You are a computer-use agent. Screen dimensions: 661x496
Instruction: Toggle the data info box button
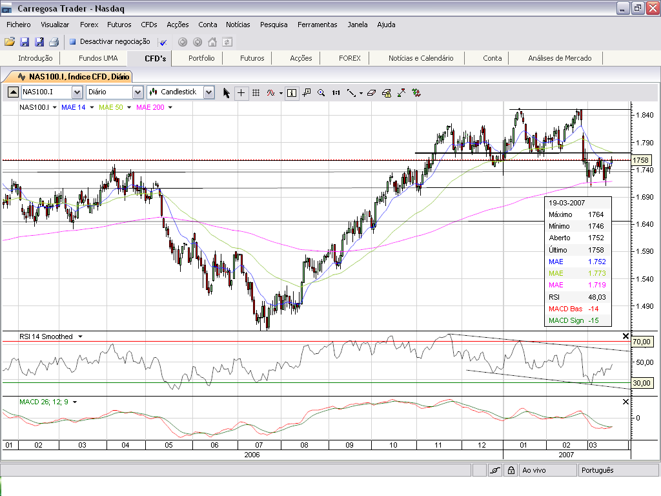[292, 92]
